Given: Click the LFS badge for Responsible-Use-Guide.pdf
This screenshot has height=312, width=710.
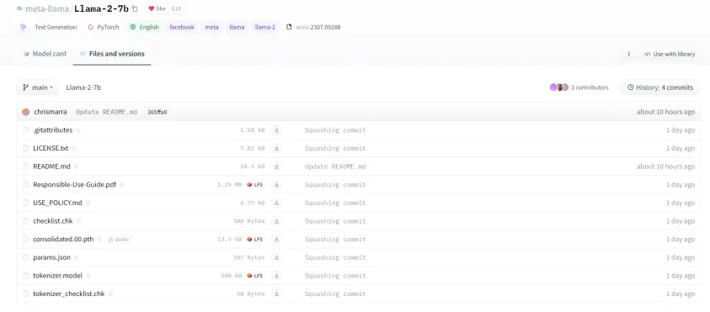Looking at the screenshot, I should 255,184.
